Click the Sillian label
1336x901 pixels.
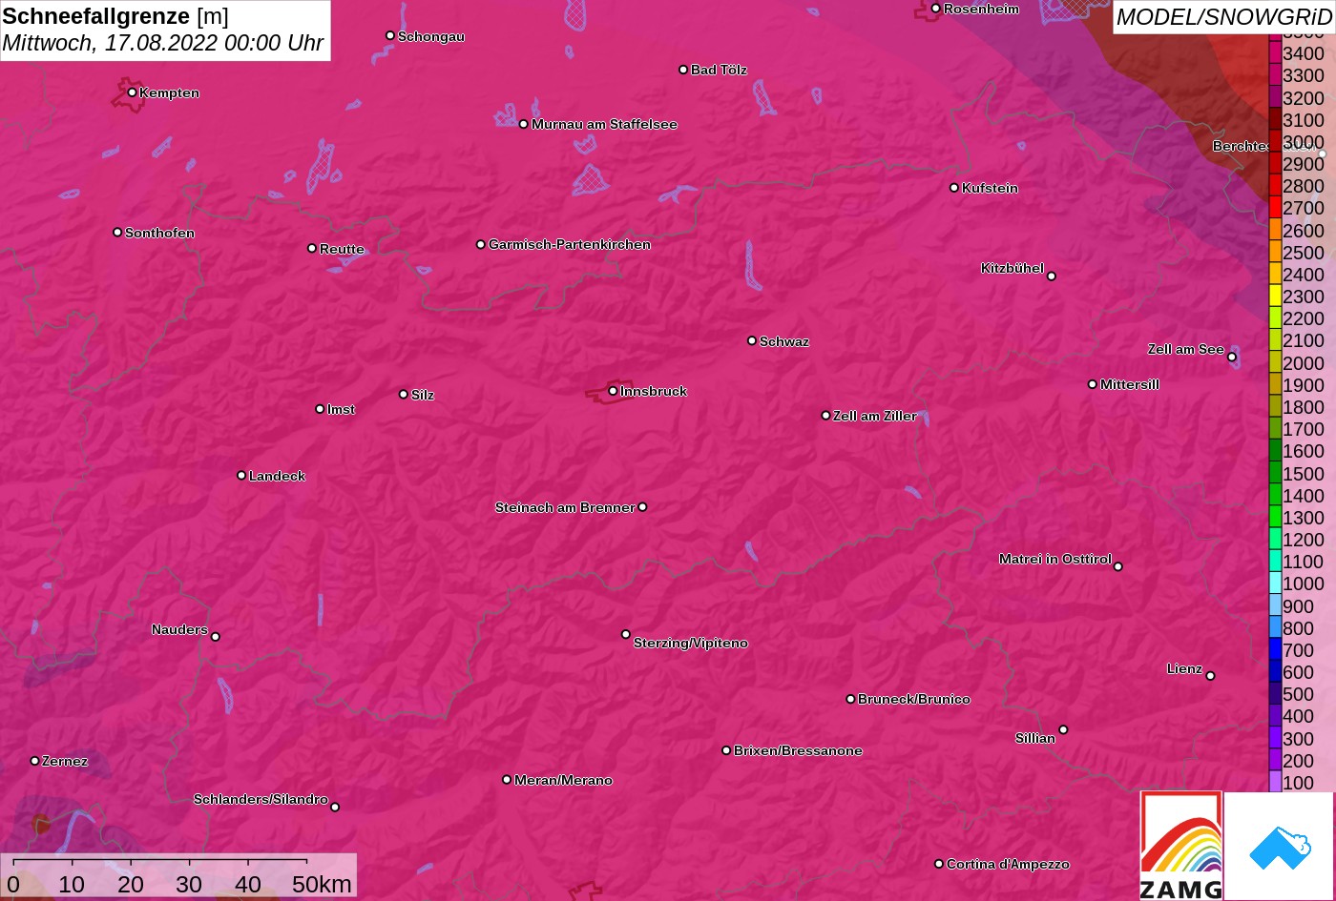pyautogui.click(x=1035, y=738)
